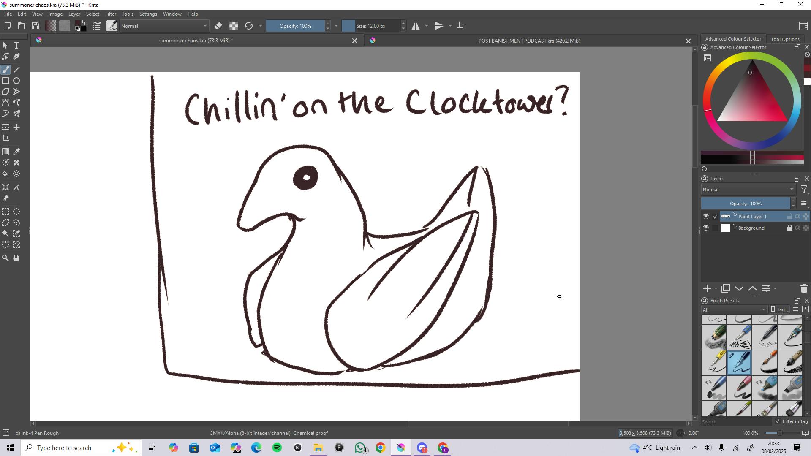
Task: Switch to POST BANISHMENT PODCAST.kra tab
Action: click(529, 41)
